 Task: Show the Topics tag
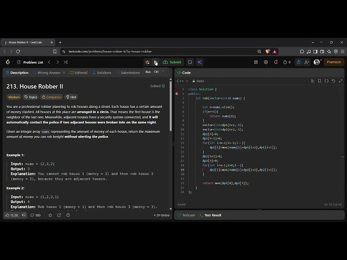[31, 97]
